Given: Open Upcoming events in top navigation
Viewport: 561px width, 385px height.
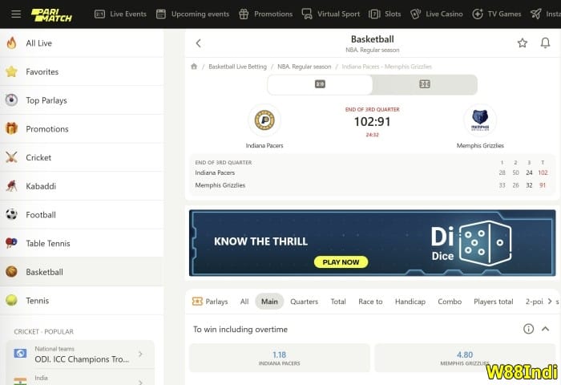Looking at the screenshot, I should point(192,14).
